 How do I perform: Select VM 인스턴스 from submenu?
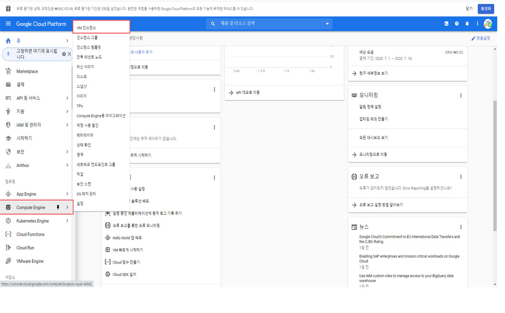[x=101, y=28]
